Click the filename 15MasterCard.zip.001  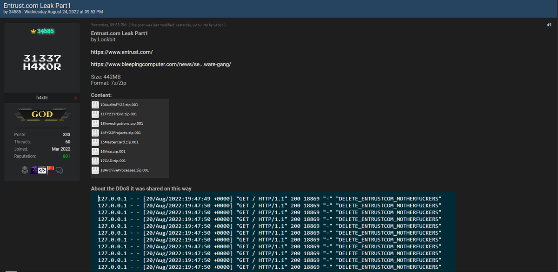point(119,142)
